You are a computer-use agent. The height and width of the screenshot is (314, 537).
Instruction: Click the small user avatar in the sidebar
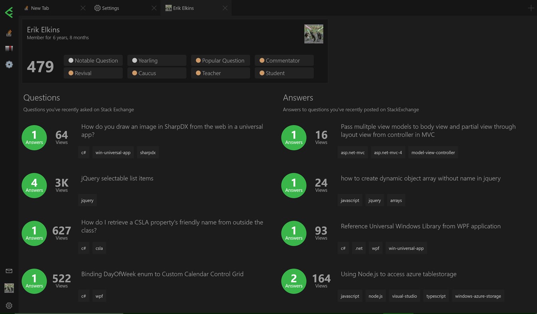[9, 288]
